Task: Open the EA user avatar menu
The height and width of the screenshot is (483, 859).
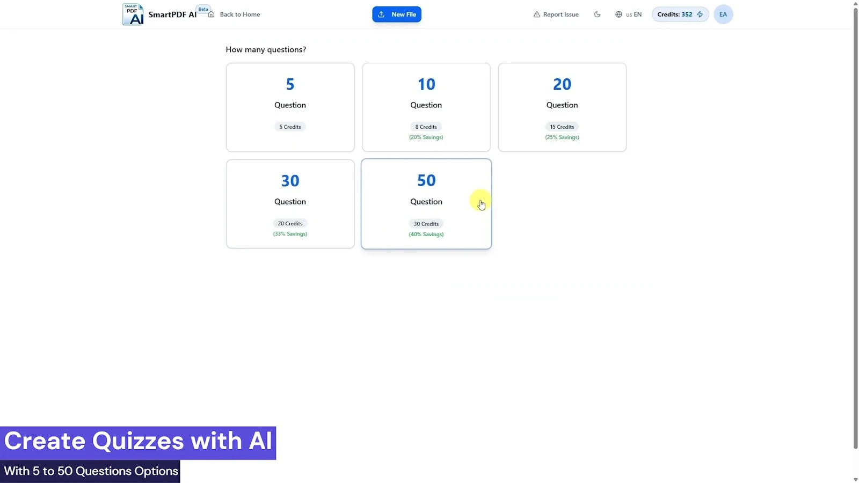Action: click(723, 14)
